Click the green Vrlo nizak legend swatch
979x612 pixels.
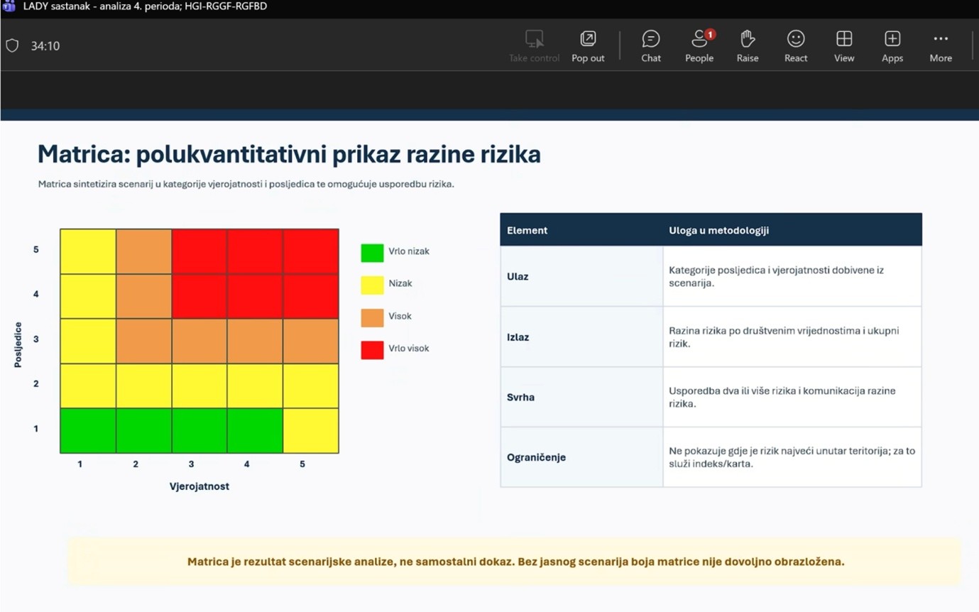[372, 252]
